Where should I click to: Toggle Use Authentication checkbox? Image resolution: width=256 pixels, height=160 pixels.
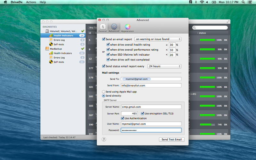click(123, 118)
